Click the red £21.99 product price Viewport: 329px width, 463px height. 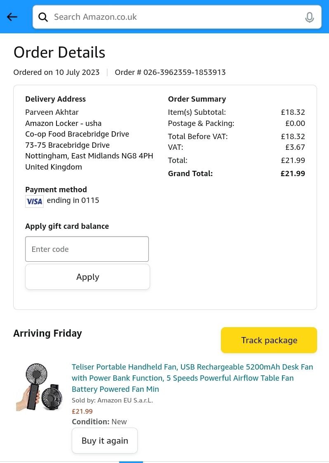(82, 411)
